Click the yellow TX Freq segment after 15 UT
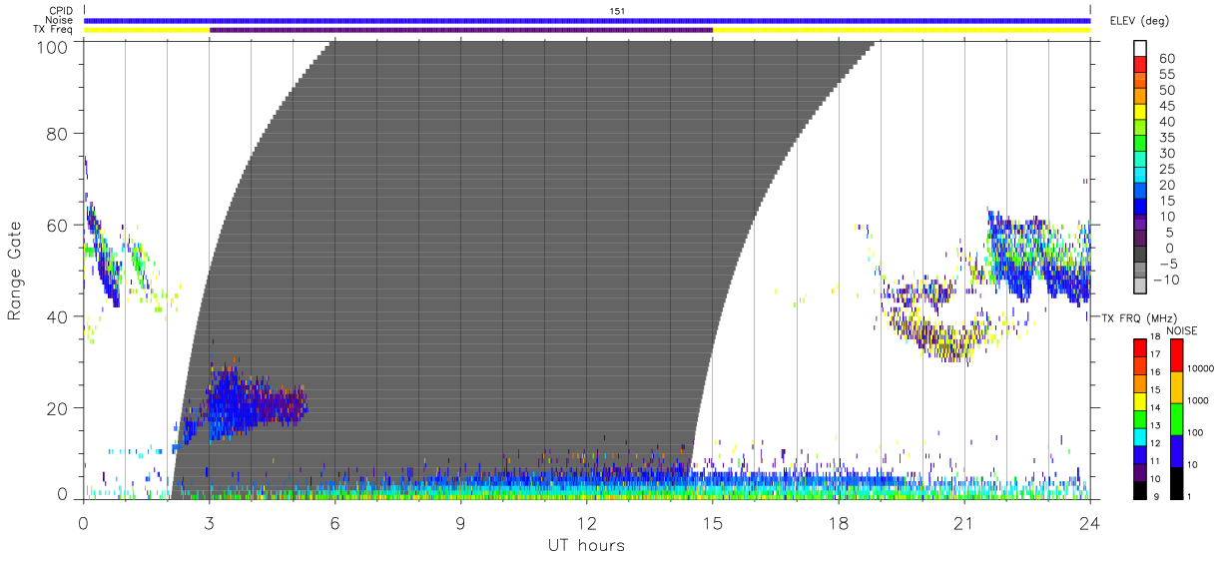 [x=902, y=30]
